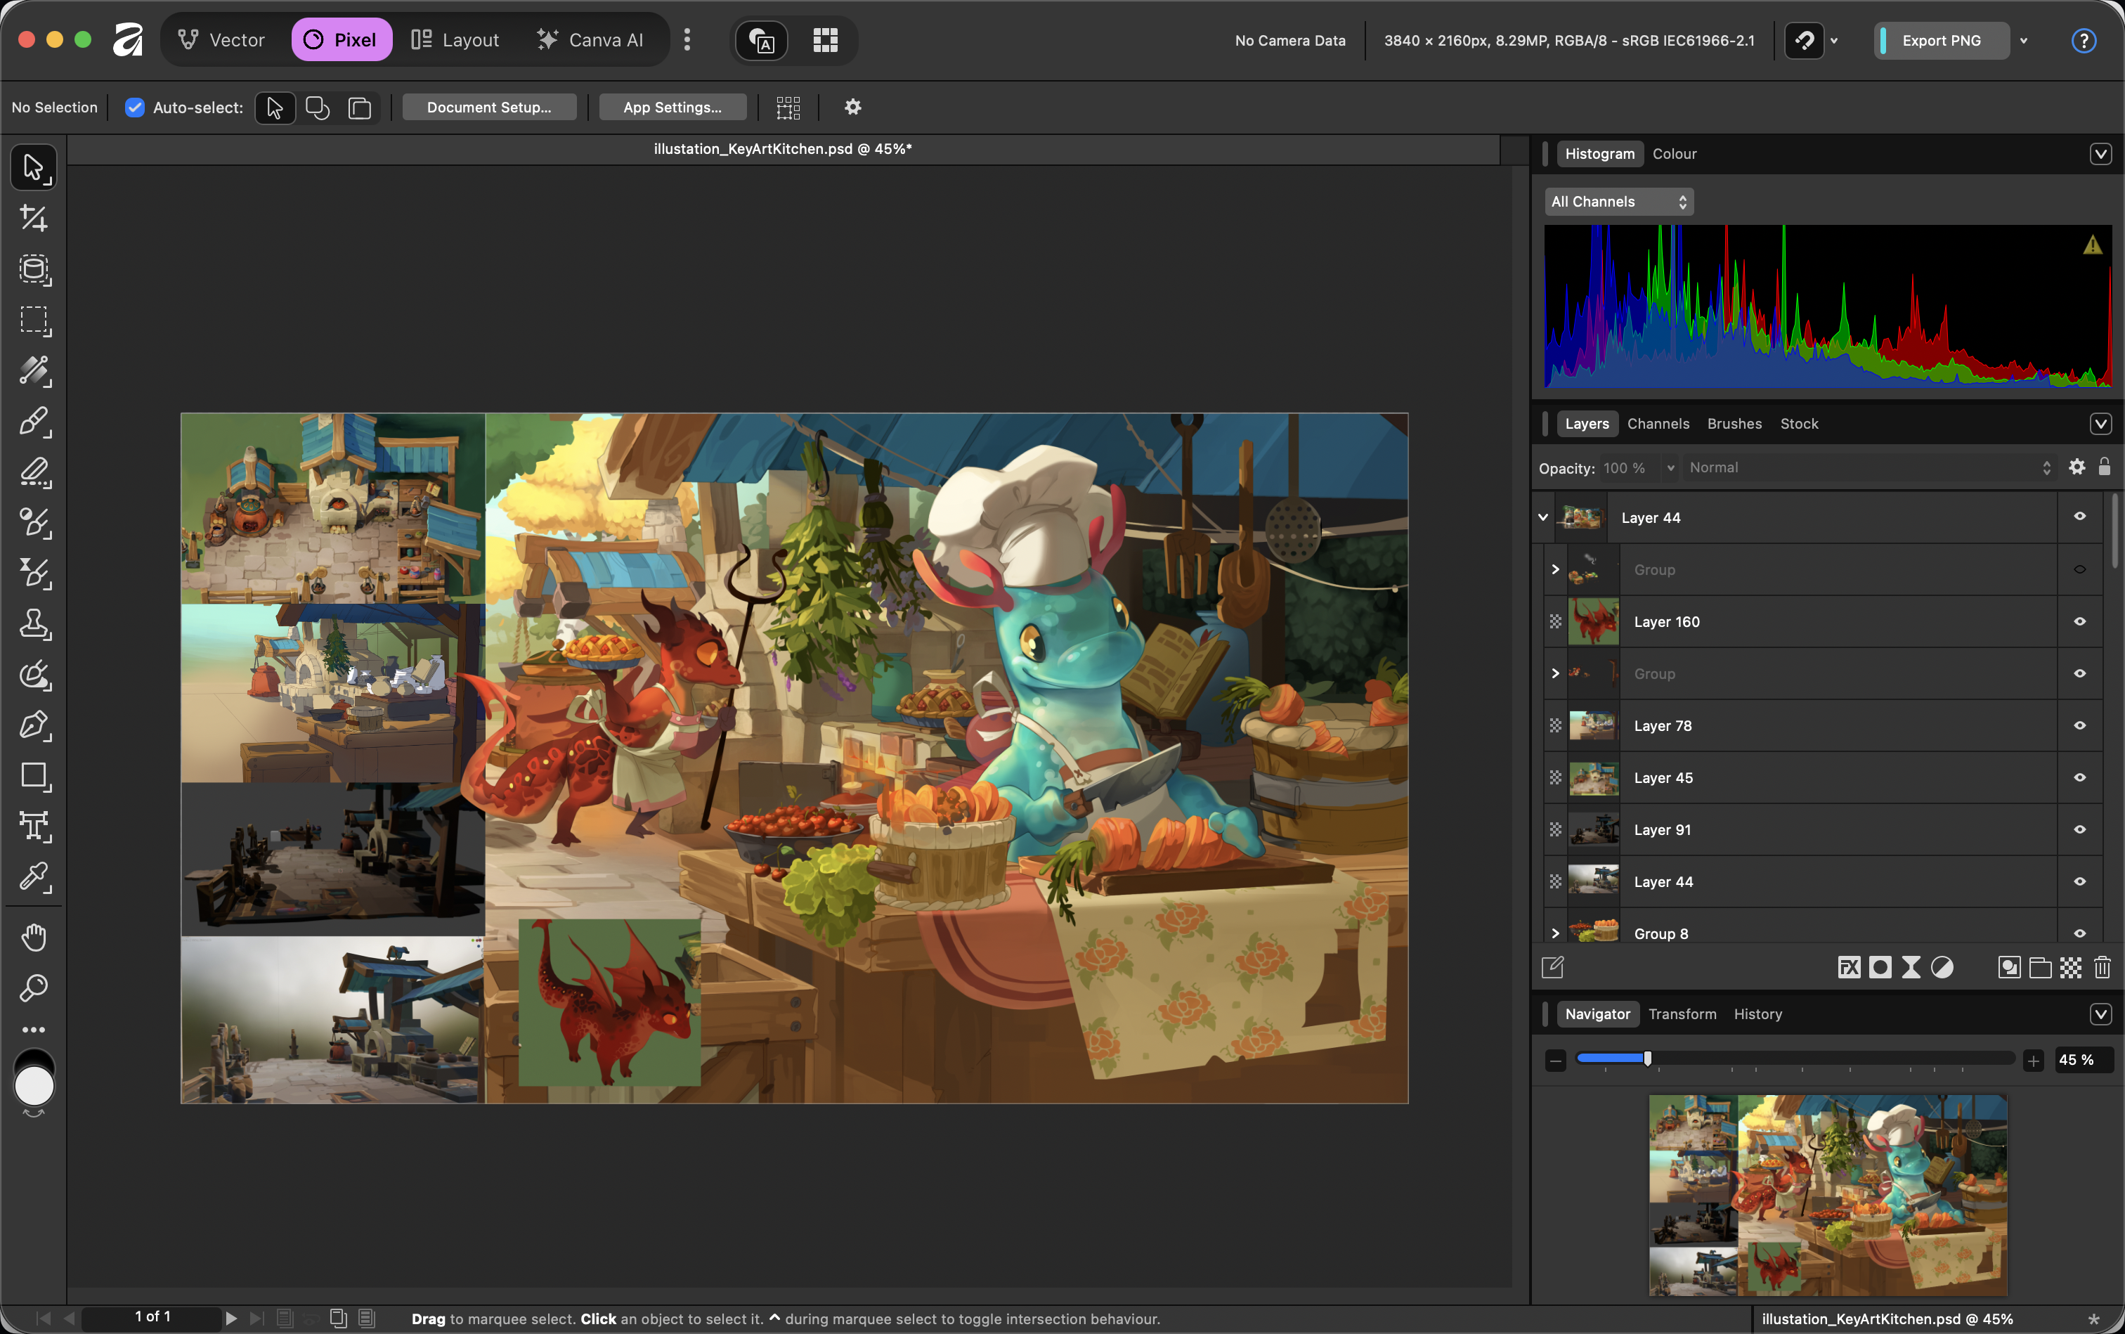Collapse the topmost Layer 44 parent chevron

[x=1543, y=517]
